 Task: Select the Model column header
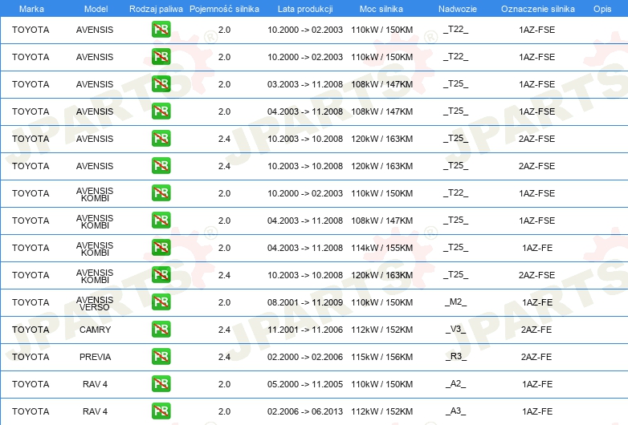tap(96, 9)
